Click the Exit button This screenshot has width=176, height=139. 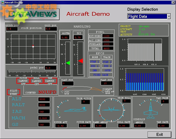pos(159,134)
